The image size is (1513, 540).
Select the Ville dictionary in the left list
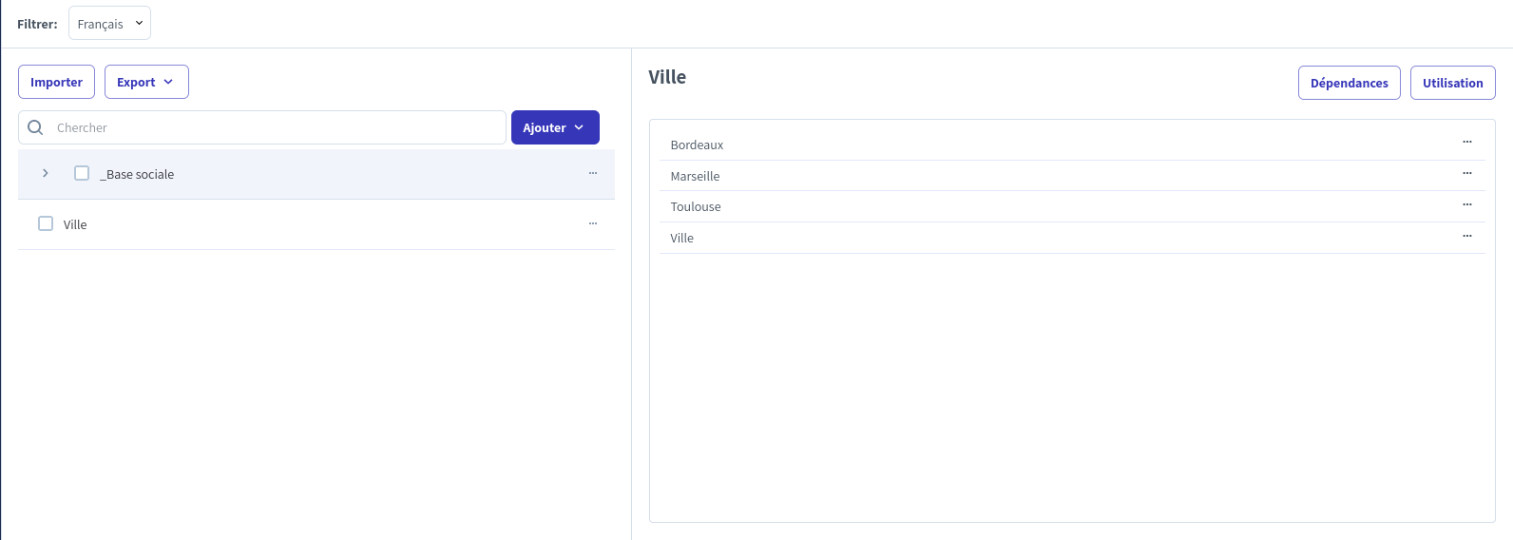pyautogui.click(x=75, y=225)
